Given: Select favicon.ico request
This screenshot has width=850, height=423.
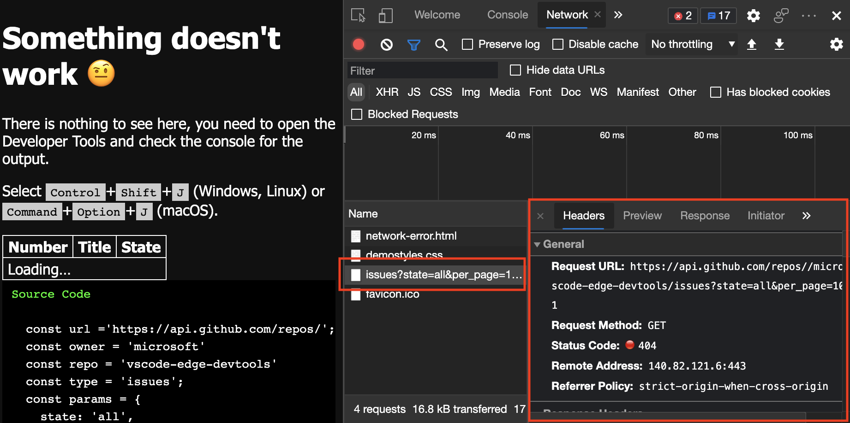Looking at the screenshot, I should 436,294.
